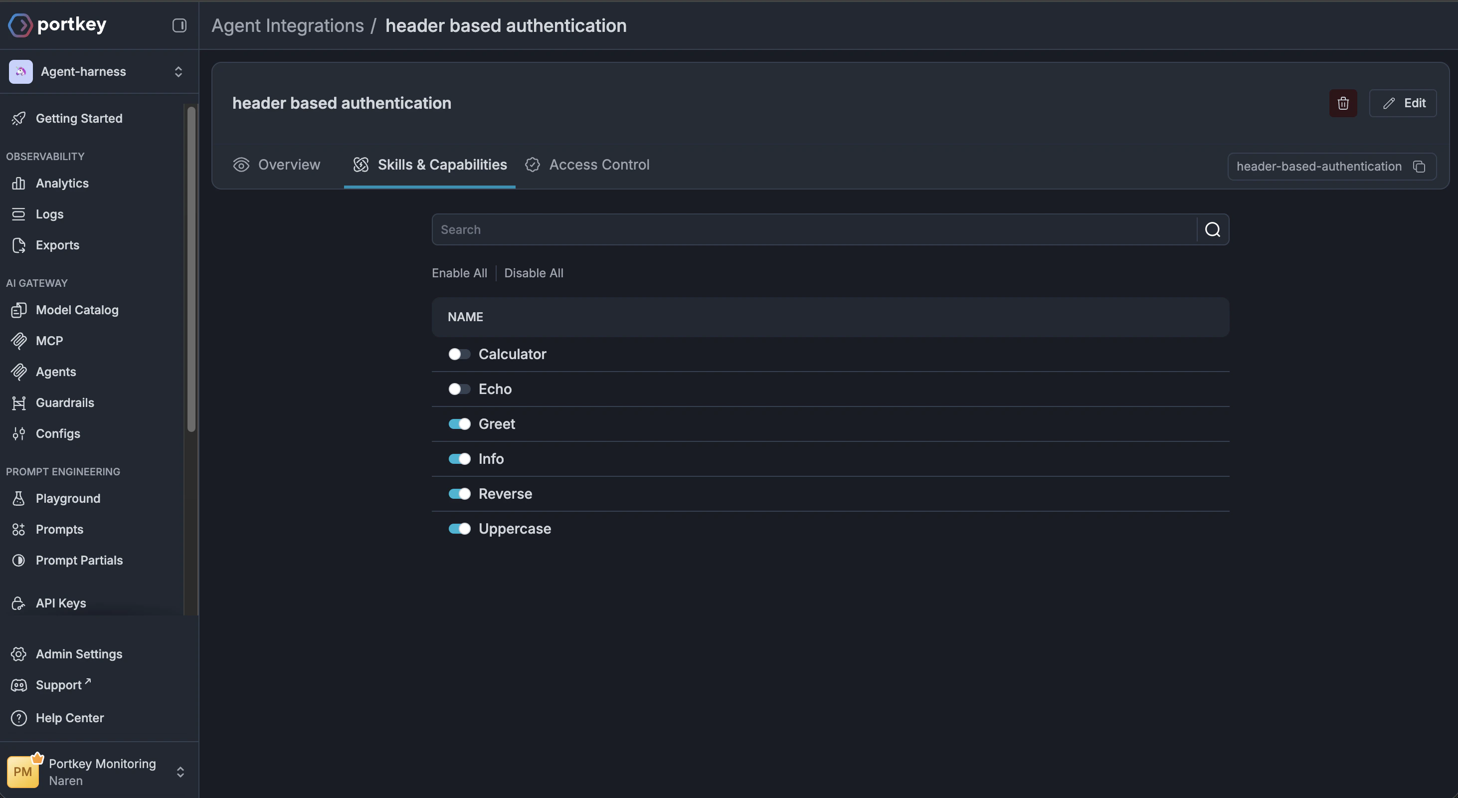Open Analytics from the sidebar
This screenshot has width=1458, height=798.
(62, 184)
